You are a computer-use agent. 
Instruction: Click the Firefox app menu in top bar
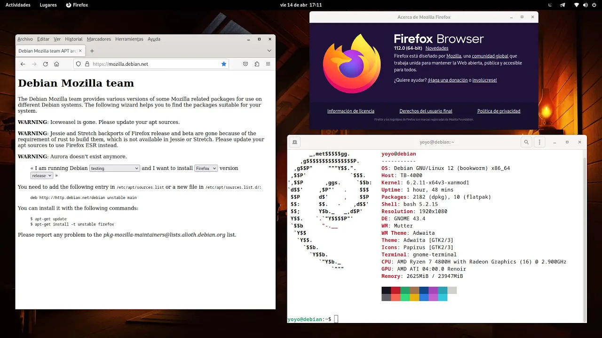pos(77,5)
